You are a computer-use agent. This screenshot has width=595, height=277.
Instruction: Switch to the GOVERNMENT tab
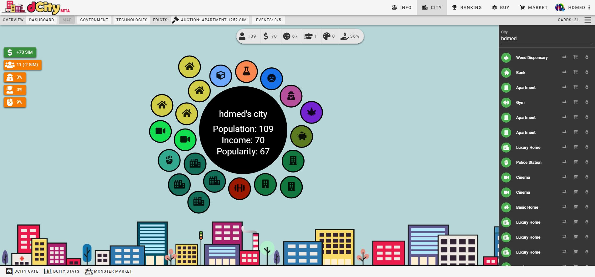coord(94,20)
